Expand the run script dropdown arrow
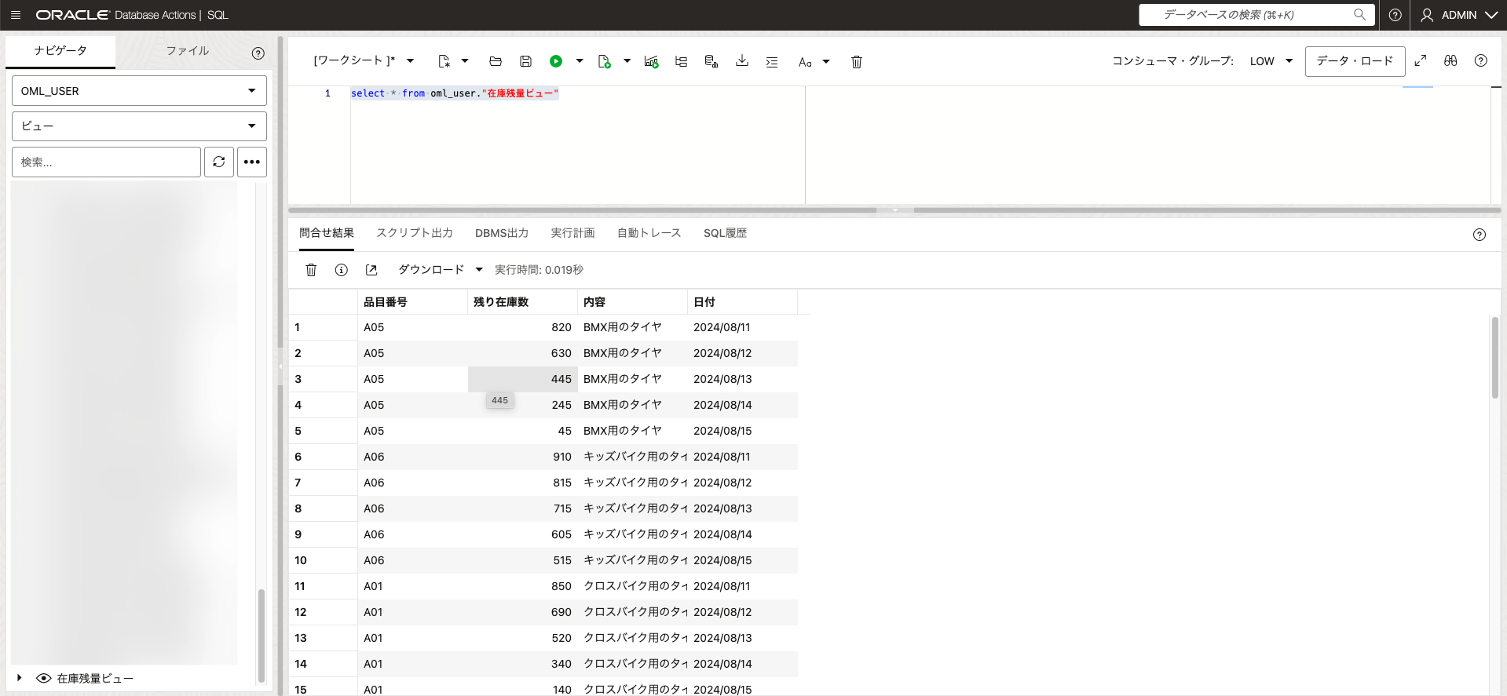1507x696 pixels. coord(627,61)
